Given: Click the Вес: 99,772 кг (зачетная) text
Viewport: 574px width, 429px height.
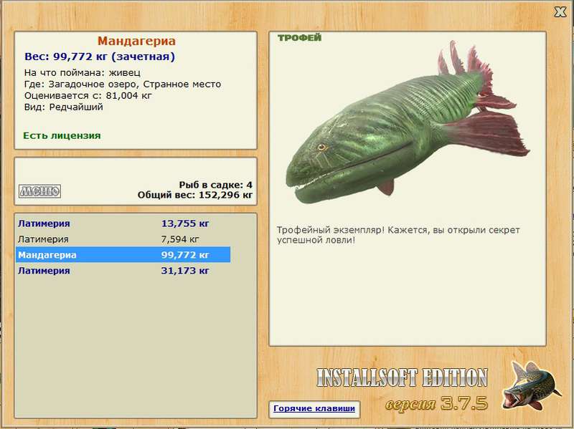Looking at the screenshot, I should (x=100, y=57).
